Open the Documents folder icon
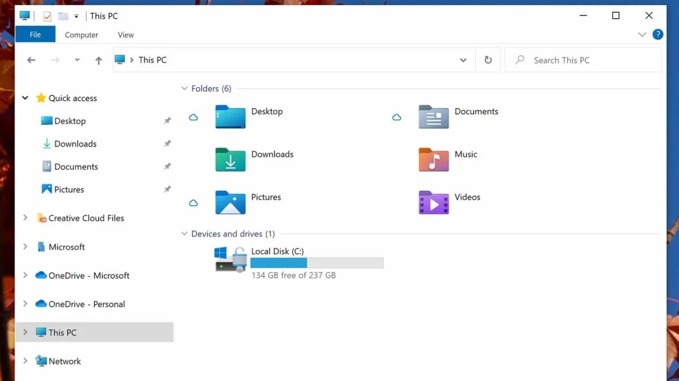 point(433,117)
